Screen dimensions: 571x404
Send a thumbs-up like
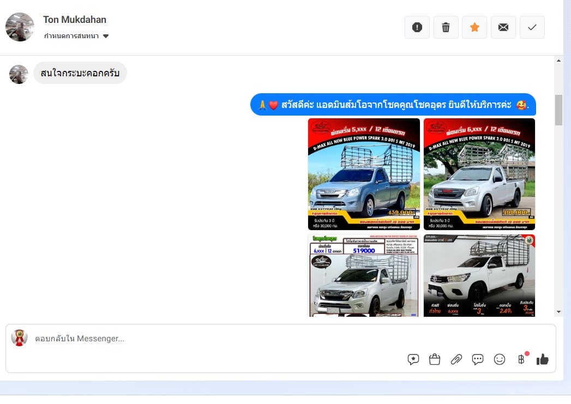click(x=542, y=360)
